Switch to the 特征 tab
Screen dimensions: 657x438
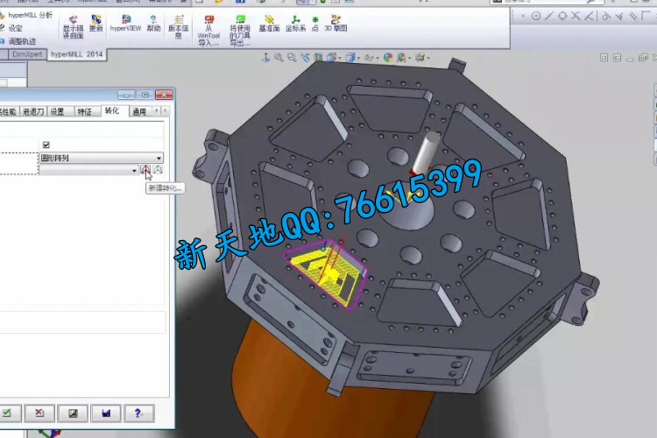click(84, 112)
